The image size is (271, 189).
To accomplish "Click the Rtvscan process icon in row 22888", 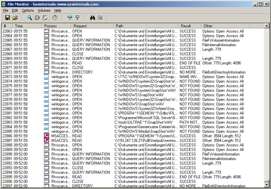I will 47,145.
